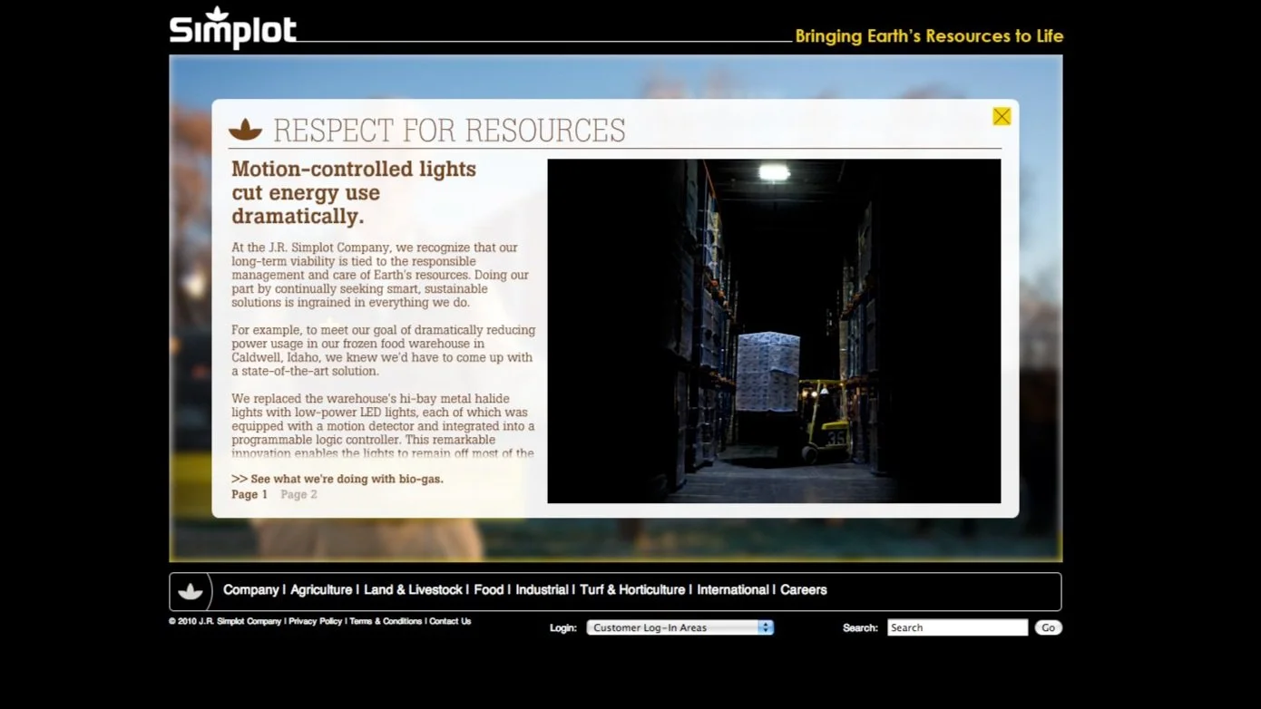Expand the Customer Log-In Areas dropdown

[x=680, y=627]
